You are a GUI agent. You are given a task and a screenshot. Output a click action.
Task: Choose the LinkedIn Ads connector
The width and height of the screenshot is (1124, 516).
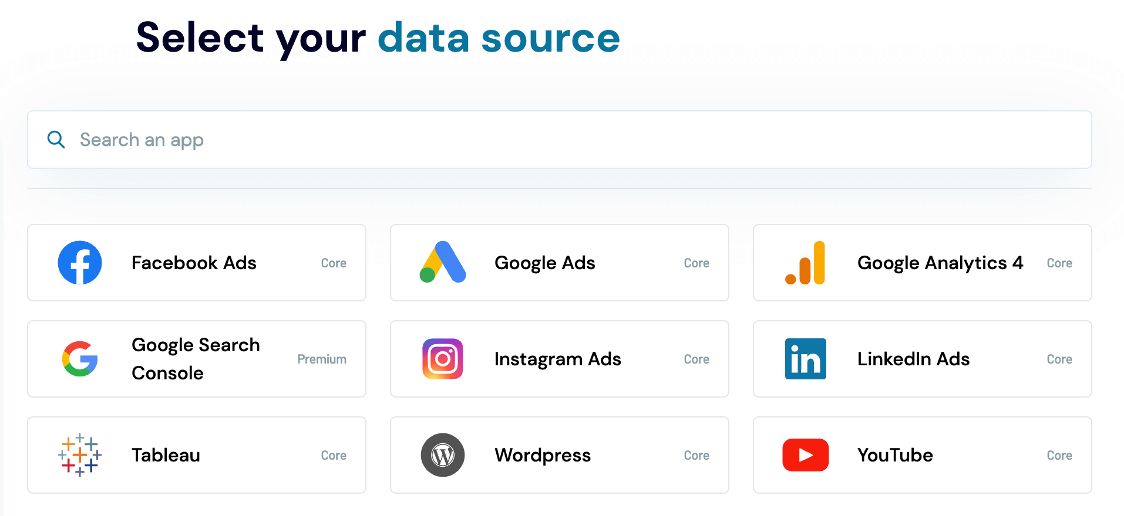(922, 359)
